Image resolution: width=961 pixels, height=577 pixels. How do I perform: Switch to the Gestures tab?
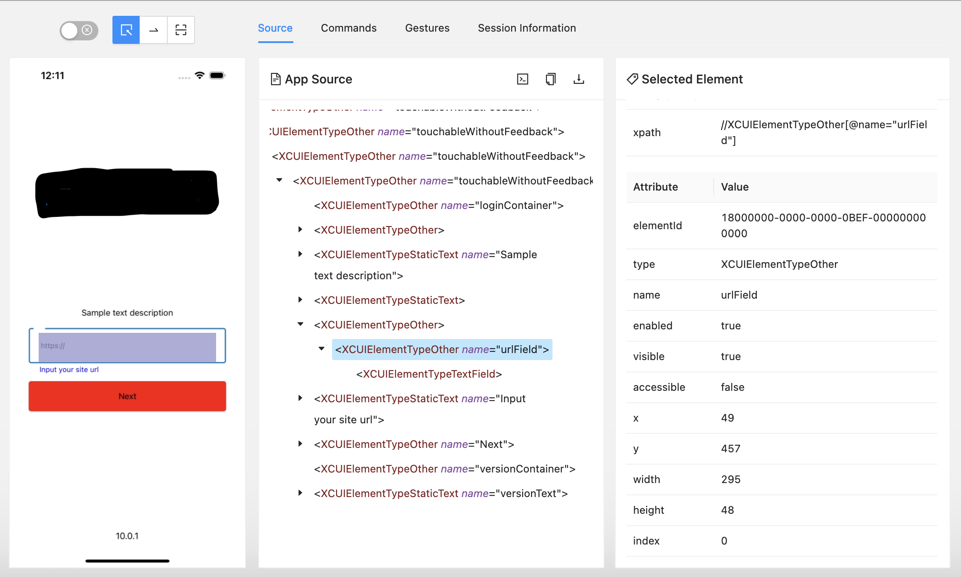pos(427,28)
